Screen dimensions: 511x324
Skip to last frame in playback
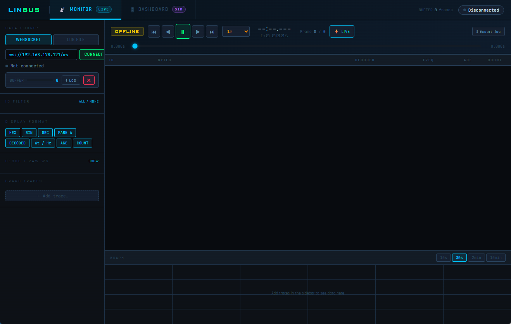point(212,32)
